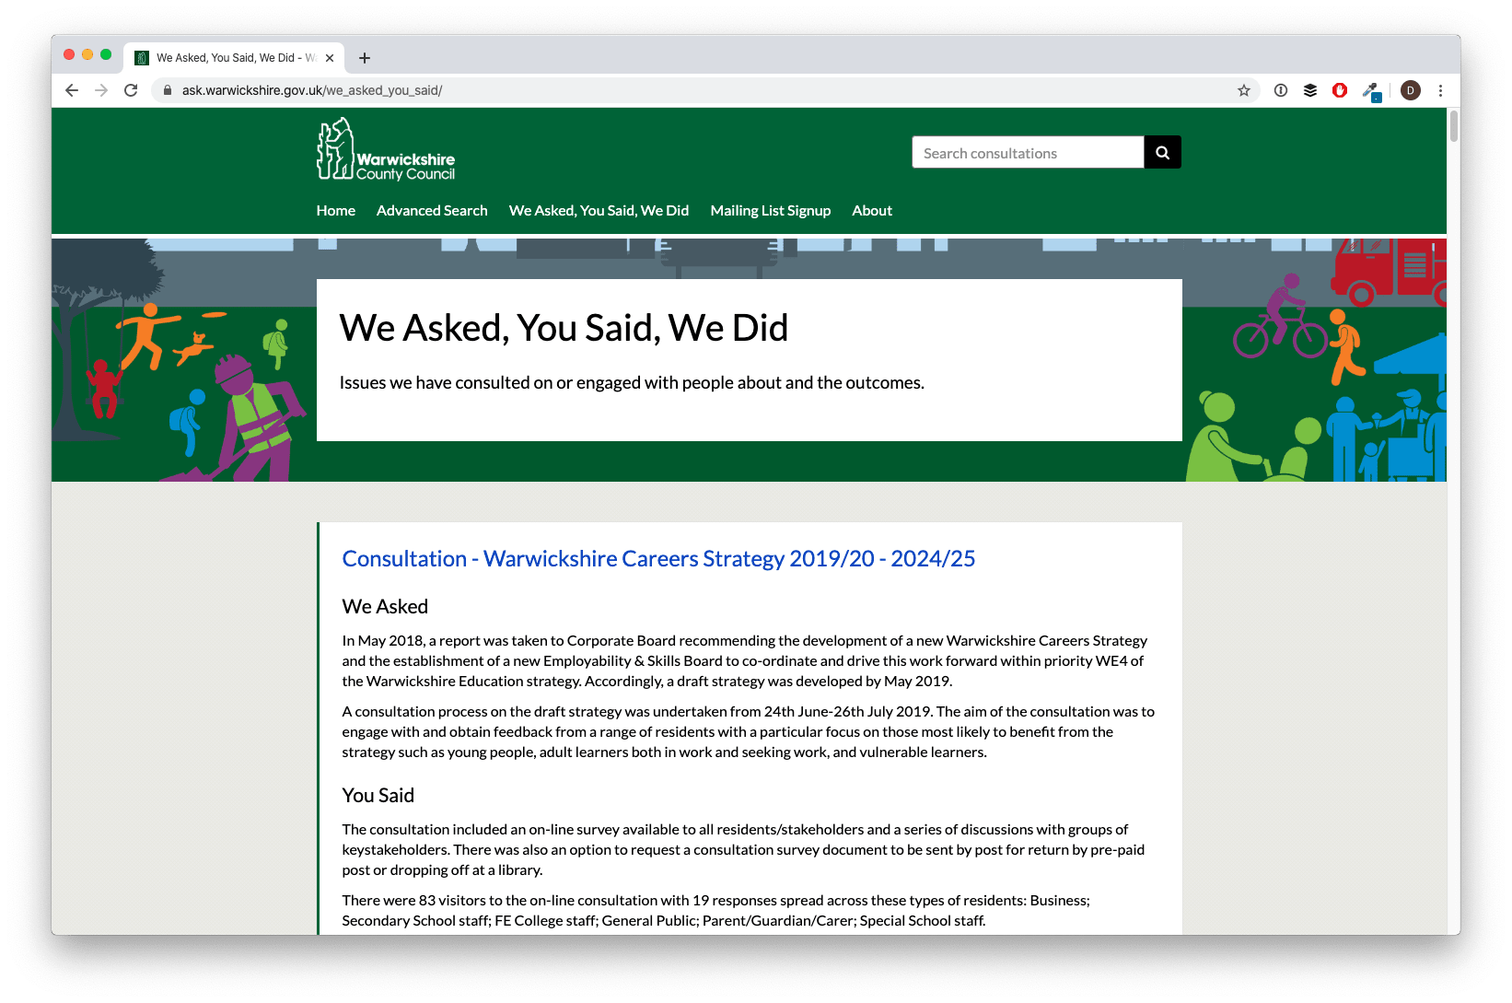Click paragraph starting 'There were 83 visitors'

pos(716,911)
